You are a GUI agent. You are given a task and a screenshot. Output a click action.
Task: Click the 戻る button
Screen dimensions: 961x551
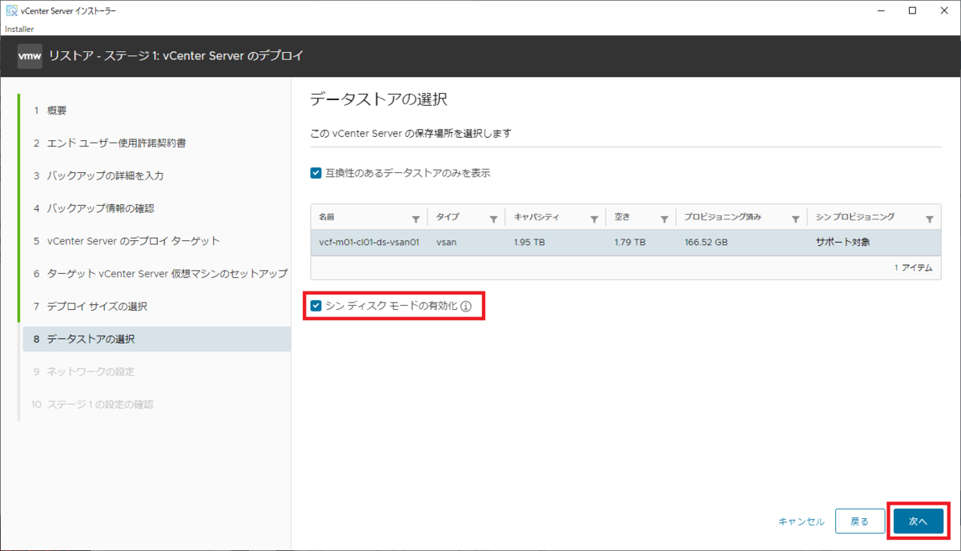tap(859, 521)
